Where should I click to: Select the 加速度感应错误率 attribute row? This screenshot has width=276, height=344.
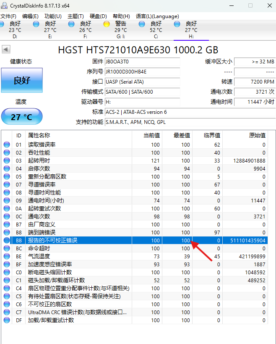(135, 264)
